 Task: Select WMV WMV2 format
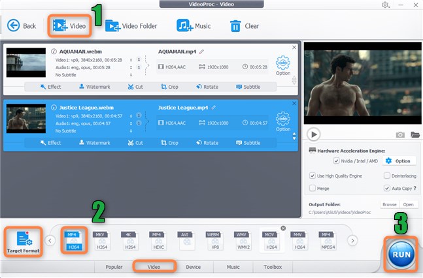(x=243, y=240)
